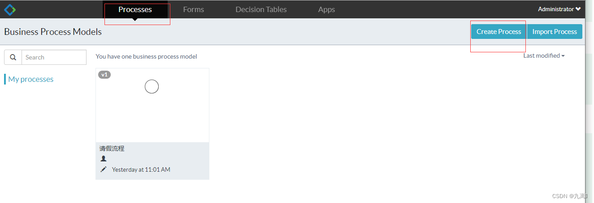Select the My processes filter
The height and width of the screenshot is (203, 594).
(x=30, y=79)
